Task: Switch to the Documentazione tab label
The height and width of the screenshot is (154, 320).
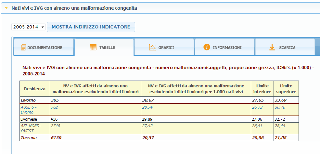Action: tap(45, 48)
